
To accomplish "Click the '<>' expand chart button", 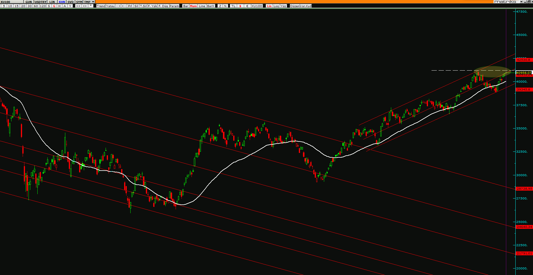I will [85, 6].
